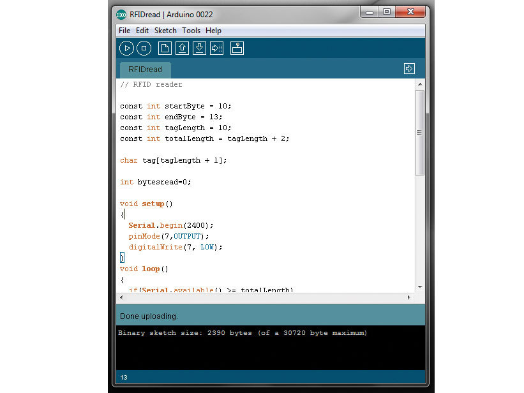Maximize the Arduino window

(387, 12)
